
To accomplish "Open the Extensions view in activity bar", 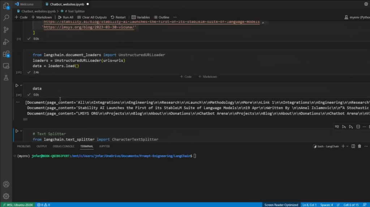I will coord(6,54).
